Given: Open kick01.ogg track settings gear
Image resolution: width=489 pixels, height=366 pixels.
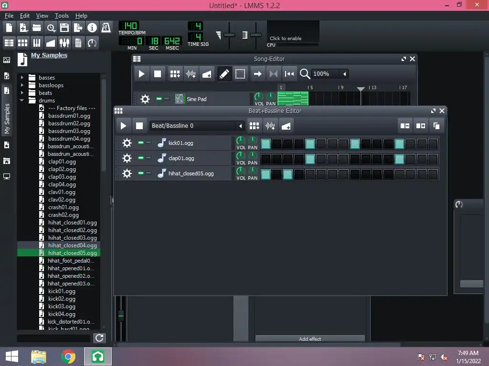Looking at the screenshot, I should pos(127,143).
